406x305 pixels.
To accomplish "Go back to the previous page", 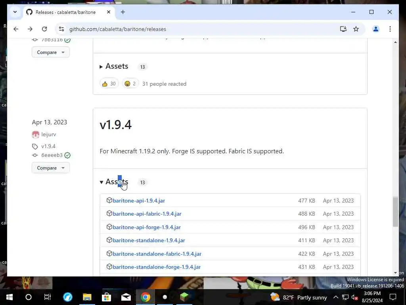I will [x=16, y=29].
